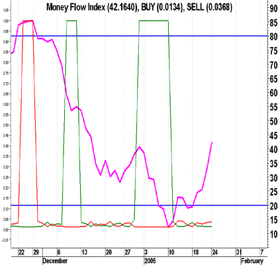Screen dimensions: 278x265
Task: Click the 10 value on right axis
Action: point(273,234)
